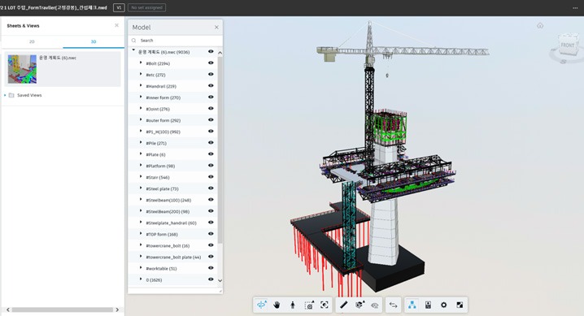This screenshot has height=316, width=584.
Task: Go to Home view icon
Action: (540, 26)
